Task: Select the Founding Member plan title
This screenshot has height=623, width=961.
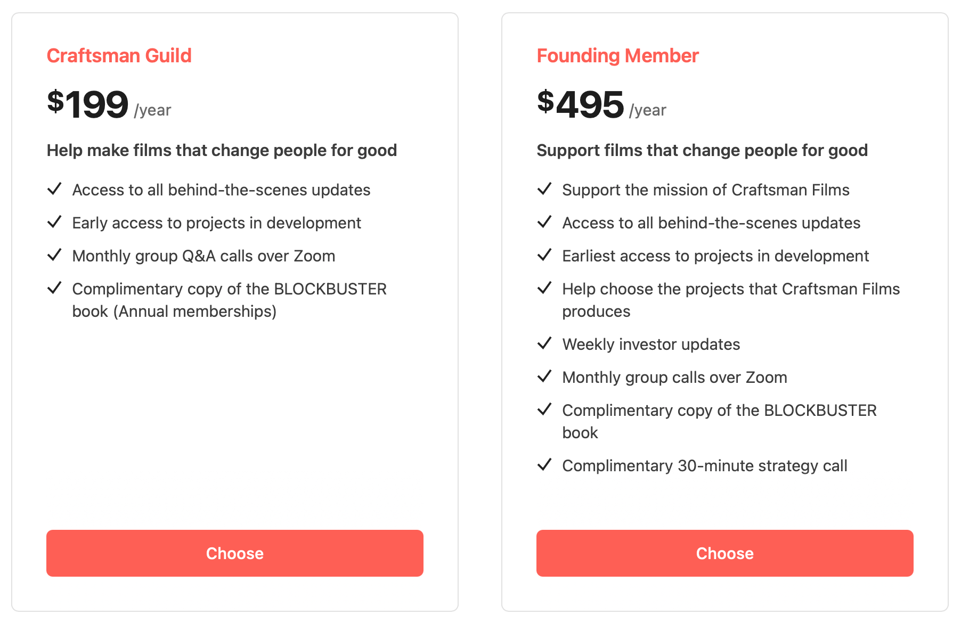Action: [x=617, y=55]
